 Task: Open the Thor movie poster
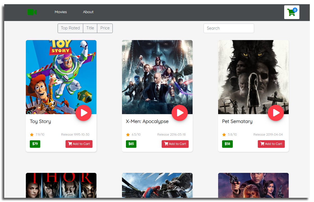pyautogui.click(x=61, y=185)
